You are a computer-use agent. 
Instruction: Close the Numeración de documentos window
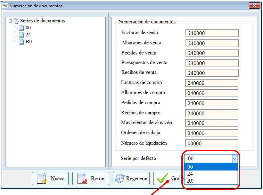(x=254, y=6)
